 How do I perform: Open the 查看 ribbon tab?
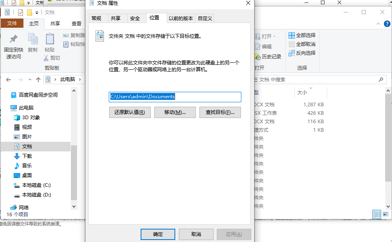(x=76, y=23)
